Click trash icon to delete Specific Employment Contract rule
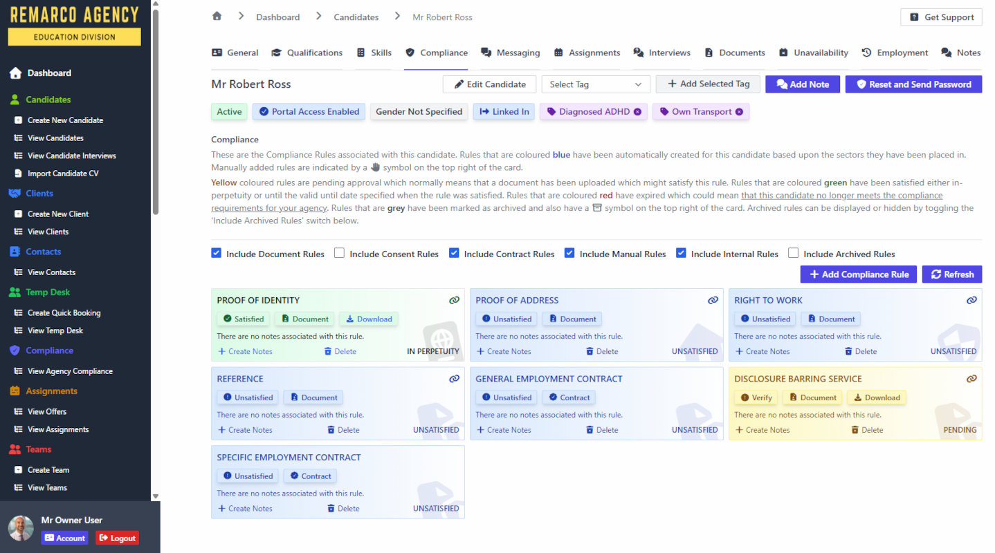Image resolution: width=995 pixels, height=553 pixels. [331, 509]
